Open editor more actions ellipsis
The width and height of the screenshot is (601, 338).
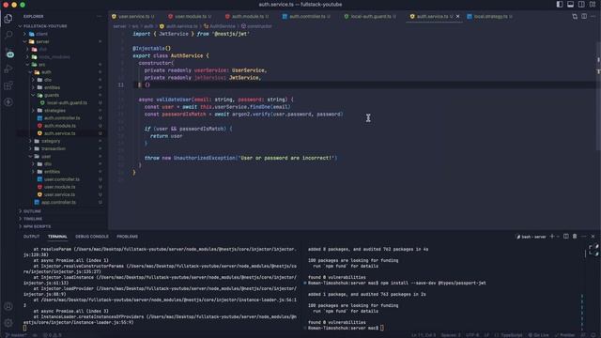(593, 17)
